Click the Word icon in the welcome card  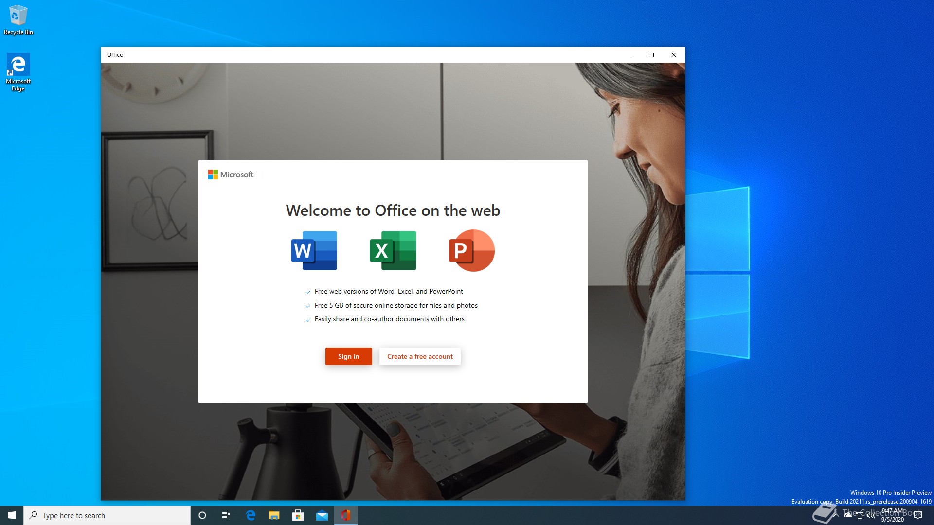click(x=314, y=250)
